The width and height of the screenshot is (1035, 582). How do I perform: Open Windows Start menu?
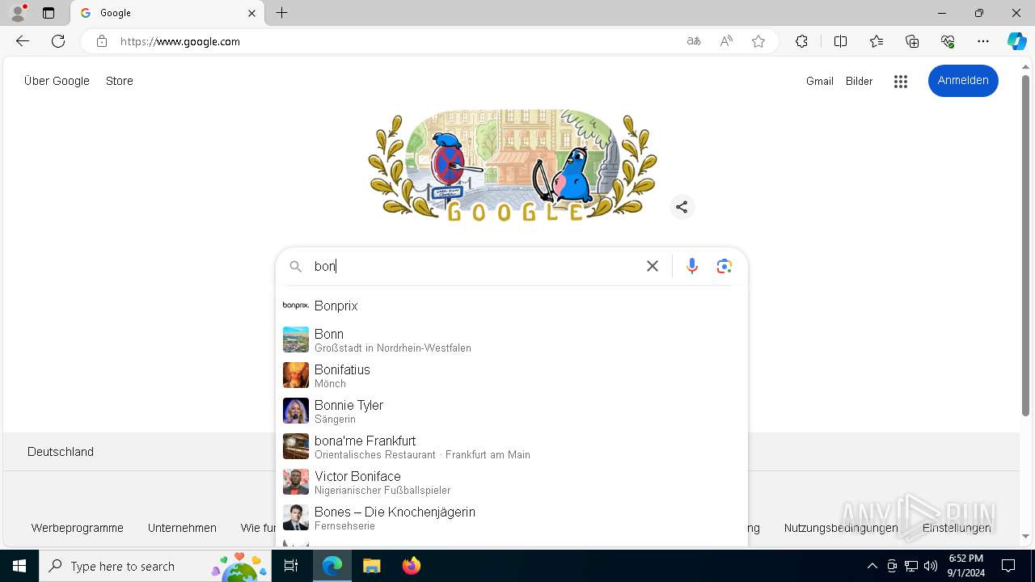(19, 566)
